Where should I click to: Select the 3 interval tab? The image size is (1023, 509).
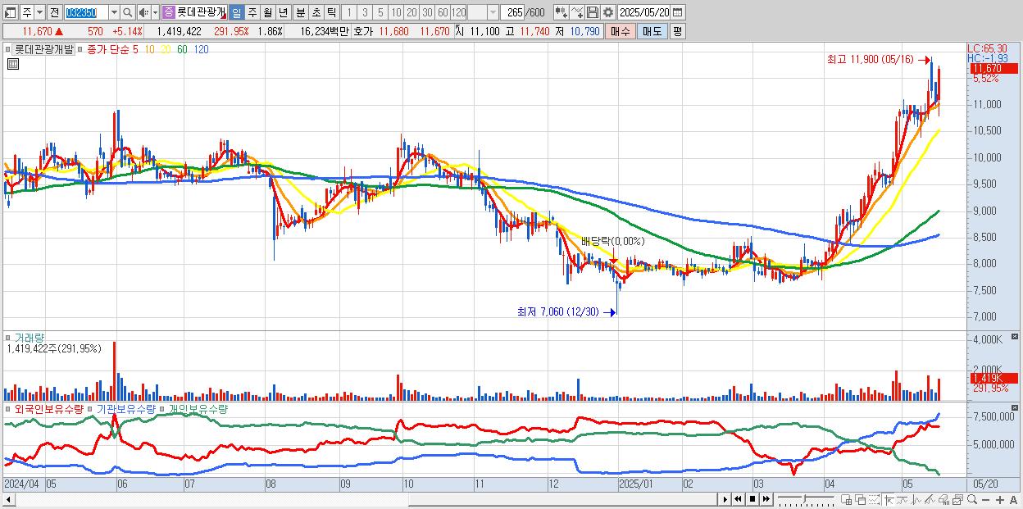point(365,12)
